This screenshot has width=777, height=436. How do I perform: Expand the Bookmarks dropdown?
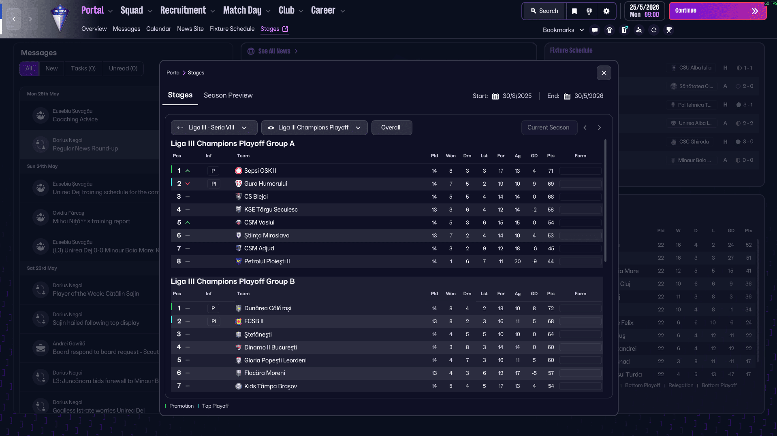(x=563, y=30)
